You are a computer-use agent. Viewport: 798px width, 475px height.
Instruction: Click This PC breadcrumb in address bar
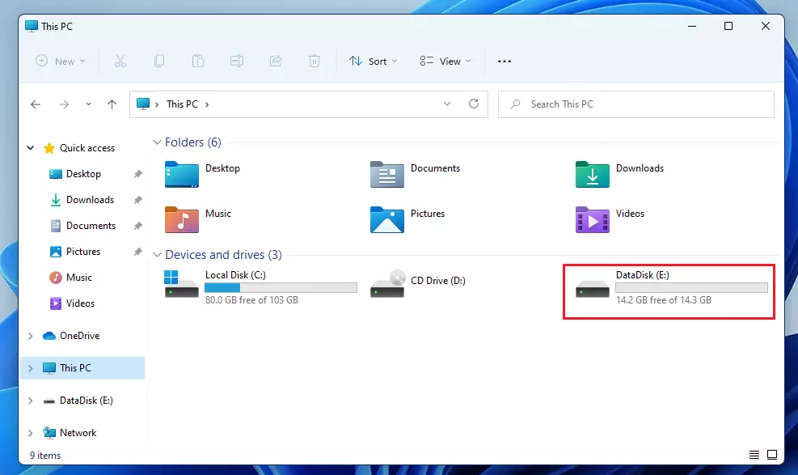tap(182, 104)
